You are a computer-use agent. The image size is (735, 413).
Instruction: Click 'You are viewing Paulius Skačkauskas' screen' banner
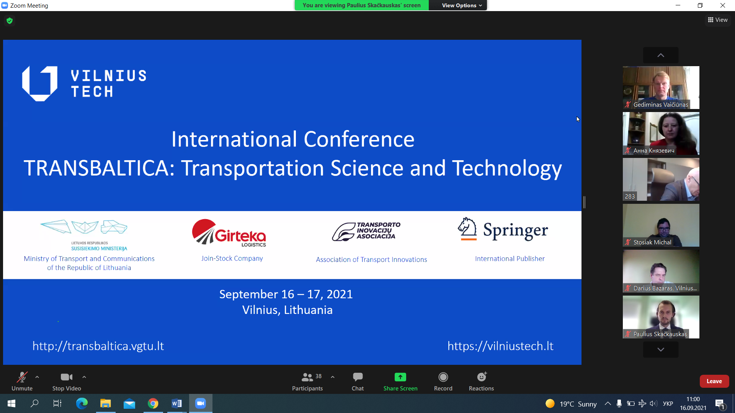362,5
